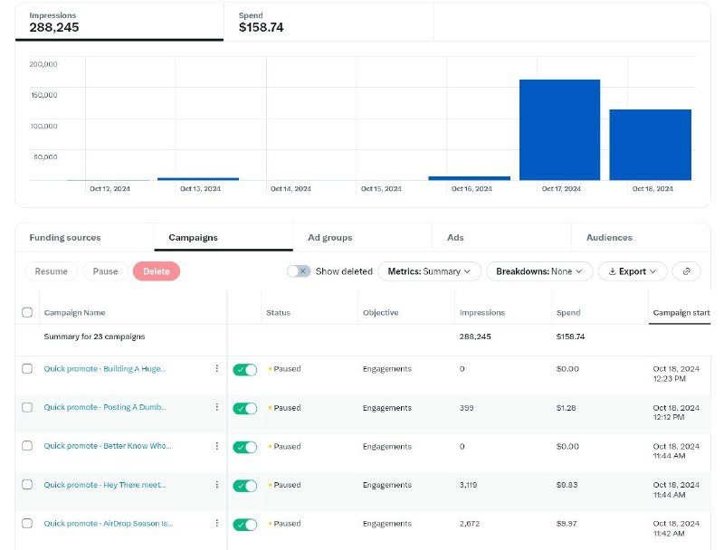This screenshot has height=550, width=724.
Task: Sort by Campaign start column header
Action: 681,312
